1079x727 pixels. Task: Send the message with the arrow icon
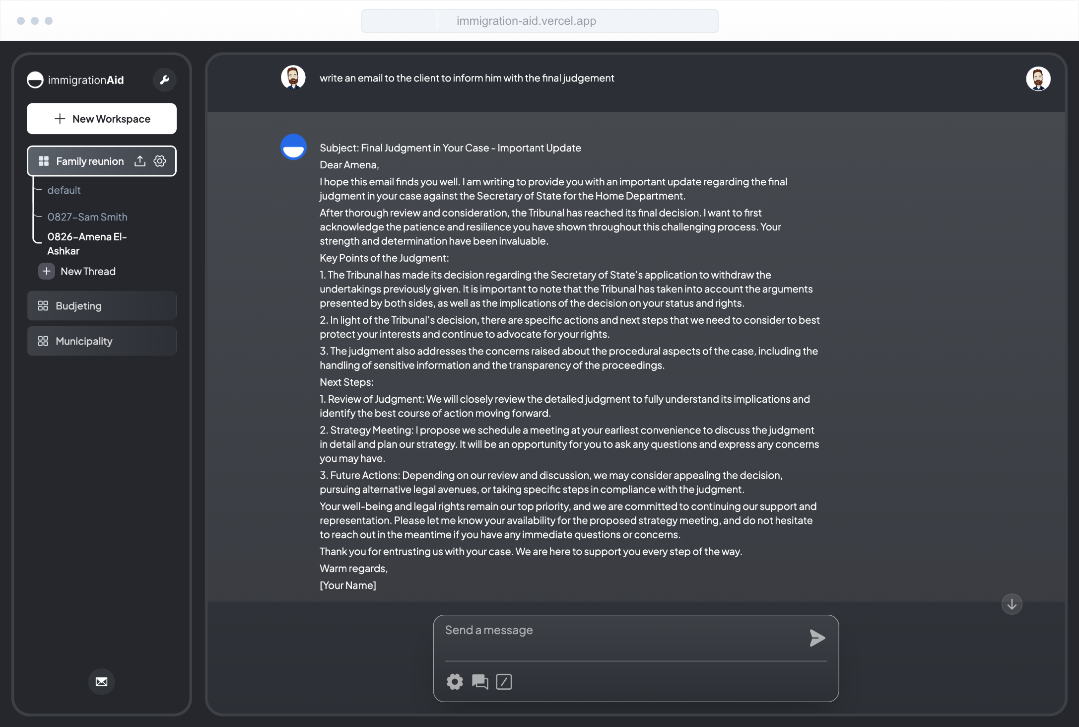coord(817,638)
